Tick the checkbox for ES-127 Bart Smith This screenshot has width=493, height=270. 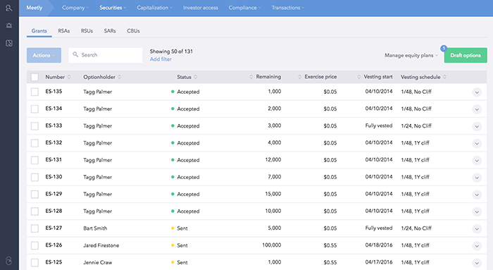[35, 228]
